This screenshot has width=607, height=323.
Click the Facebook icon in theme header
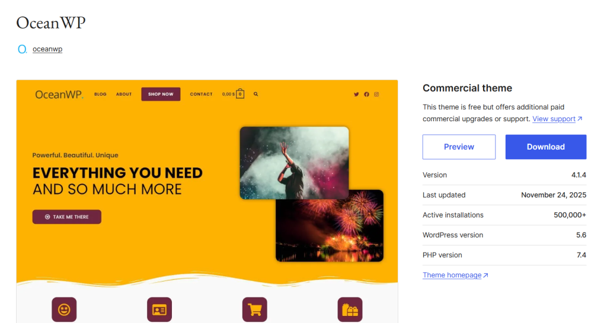click(366, 94)
